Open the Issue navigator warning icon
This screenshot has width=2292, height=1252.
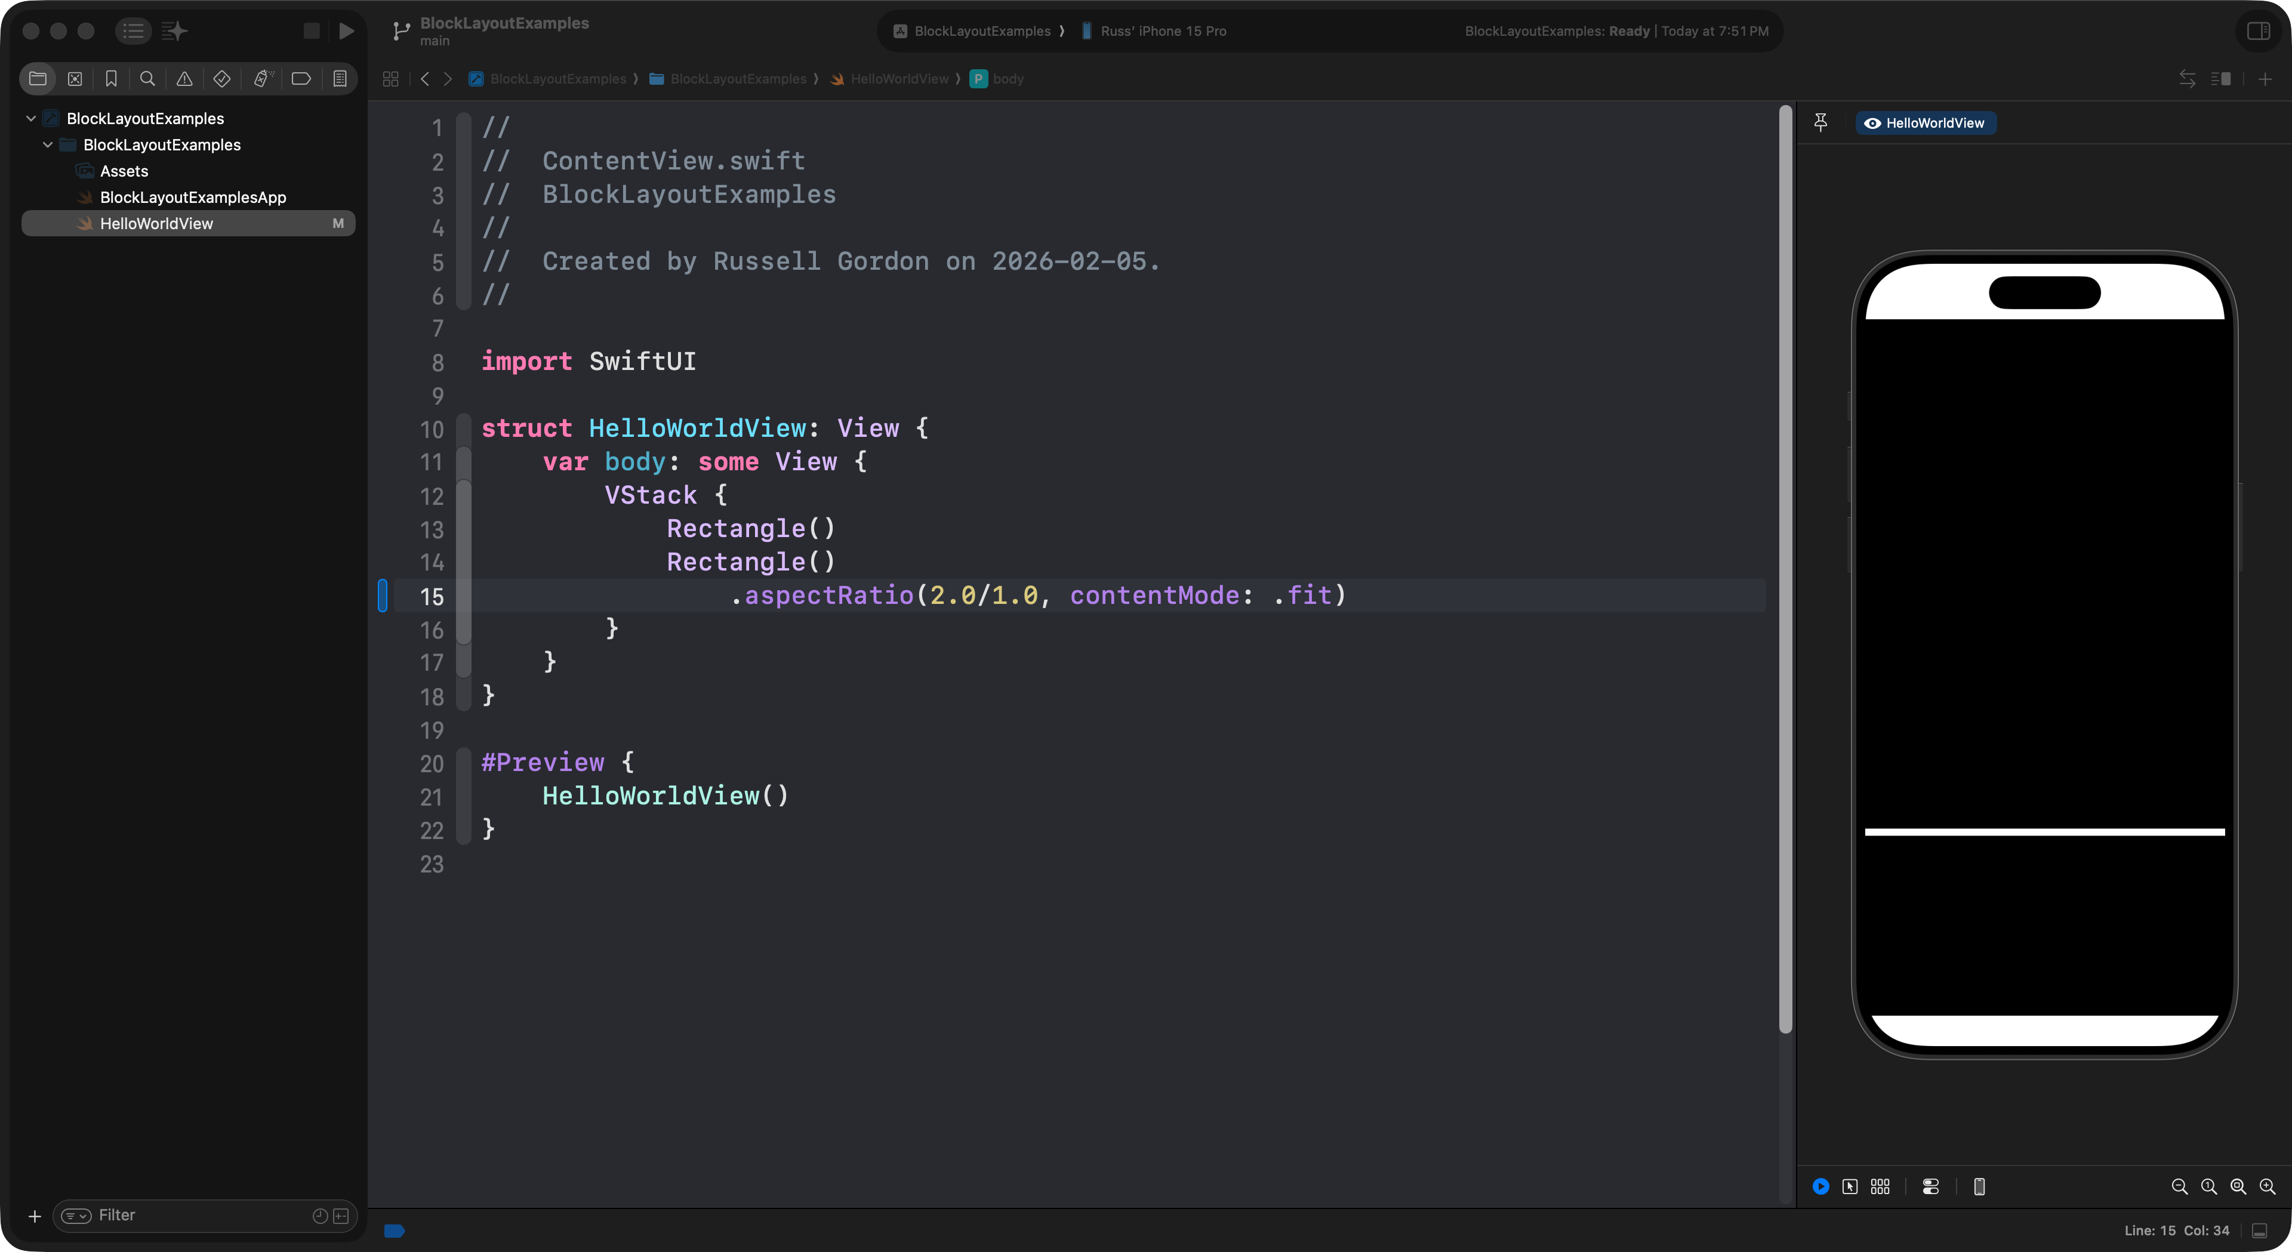184,78
